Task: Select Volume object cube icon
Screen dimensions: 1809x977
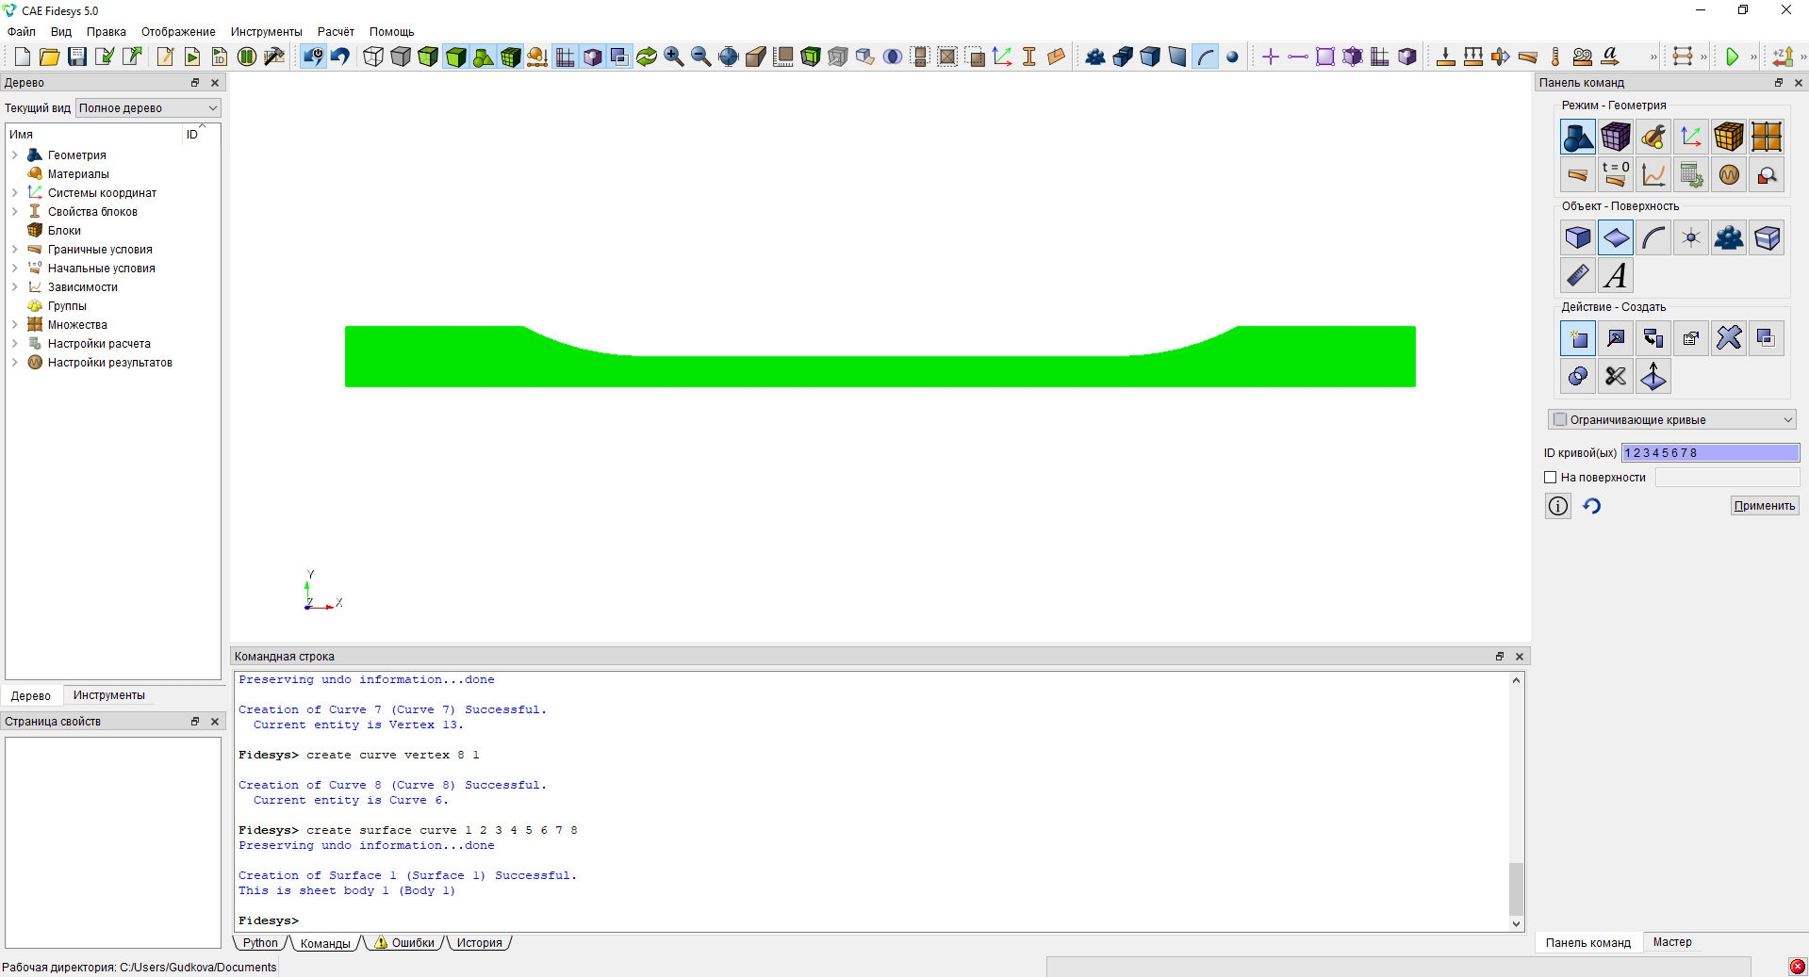Action: point(1578,237)
